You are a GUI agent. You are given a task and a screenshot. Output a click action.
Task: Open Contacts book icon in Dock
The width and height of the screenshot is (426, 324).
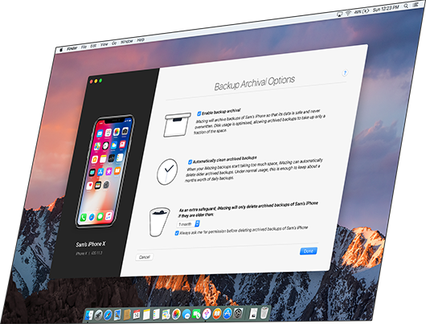[127, 315]
